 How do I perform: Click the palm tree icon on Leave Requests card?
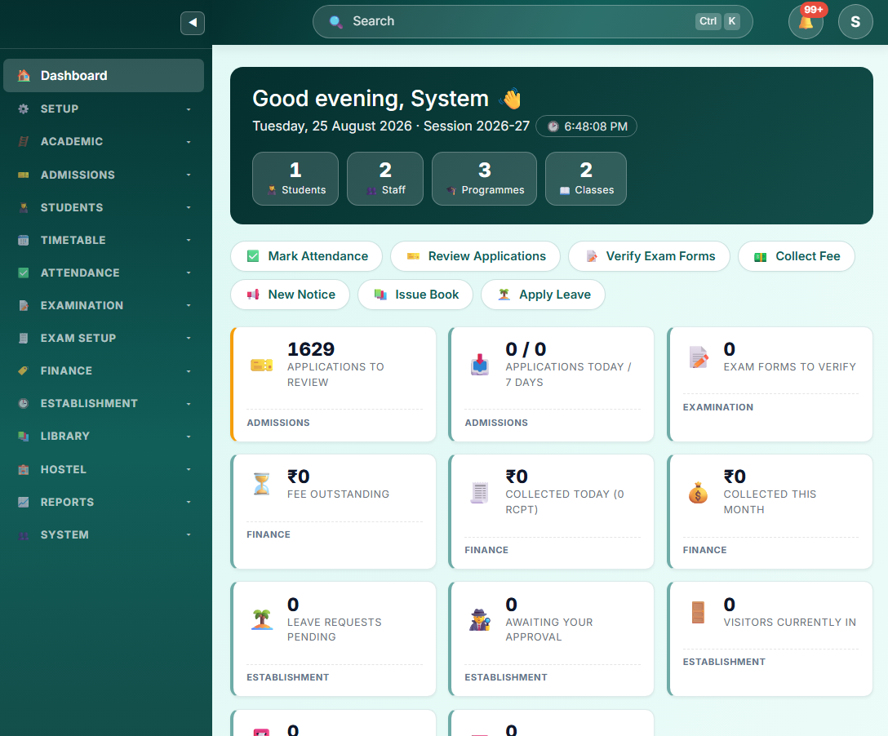click(x=262, y=620)
